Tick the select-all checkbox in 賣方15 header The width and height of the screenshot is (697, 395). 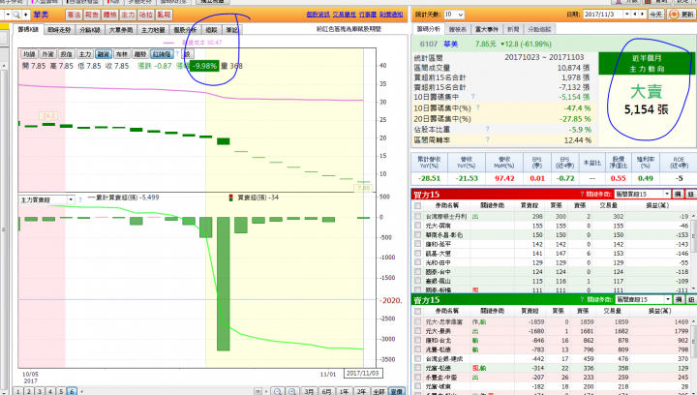click(x=417, y=311)
